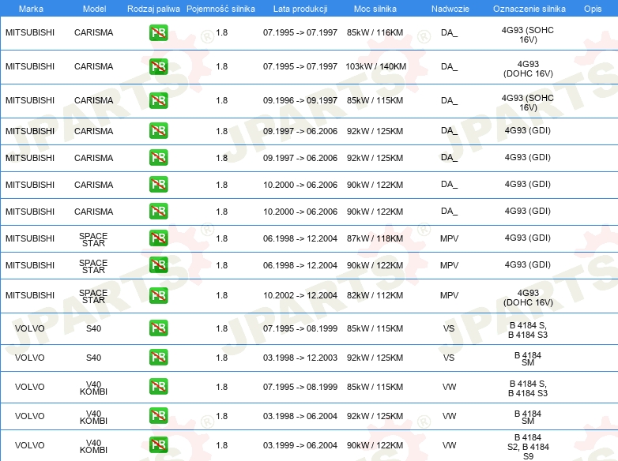Click fuel icon for Space Star 90kW / 122KM row
The width and height of the screenshot is (618, 461).
pos(158,265)
